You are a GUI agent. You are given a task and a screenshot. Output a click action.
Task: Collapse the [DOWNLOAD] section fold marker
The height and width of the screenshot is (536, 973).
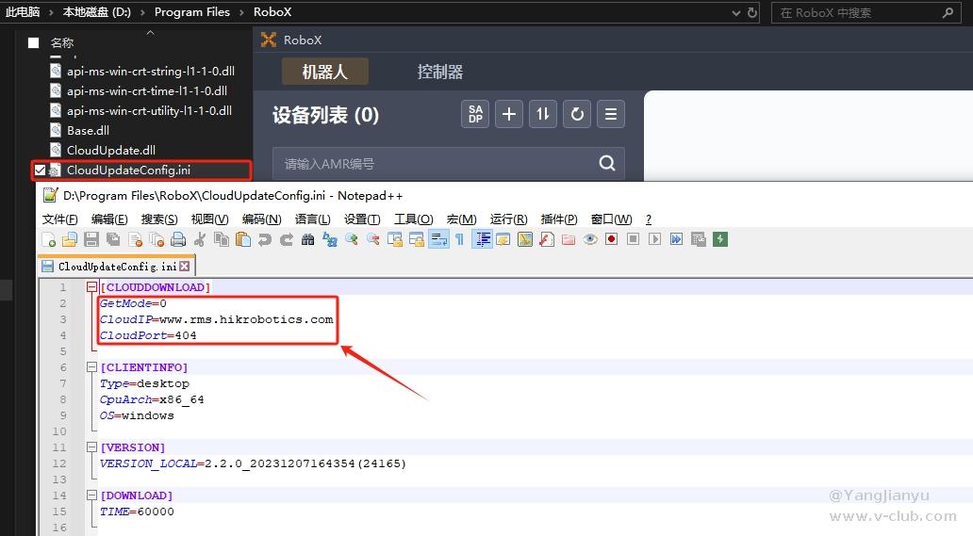pyautogui.click(x=91, y=495)
